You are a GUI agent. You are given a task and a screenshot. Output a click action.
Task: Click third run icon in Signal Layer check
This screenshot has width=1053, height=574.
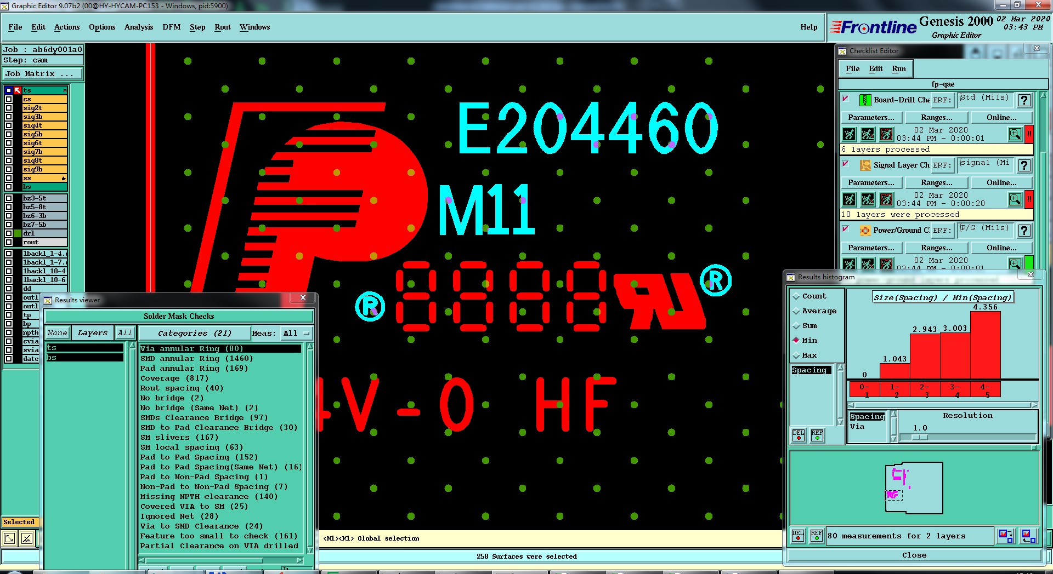point(886,199)
